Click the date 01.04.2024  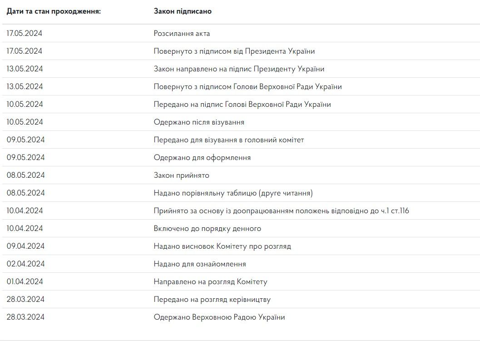click(25, 281)
